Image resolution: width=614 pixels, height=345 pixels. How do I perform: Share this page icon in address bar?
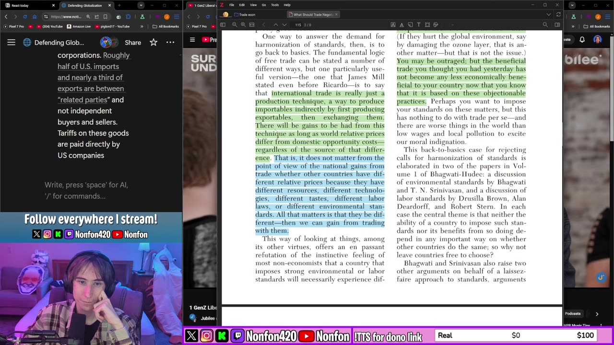point(97,17)
